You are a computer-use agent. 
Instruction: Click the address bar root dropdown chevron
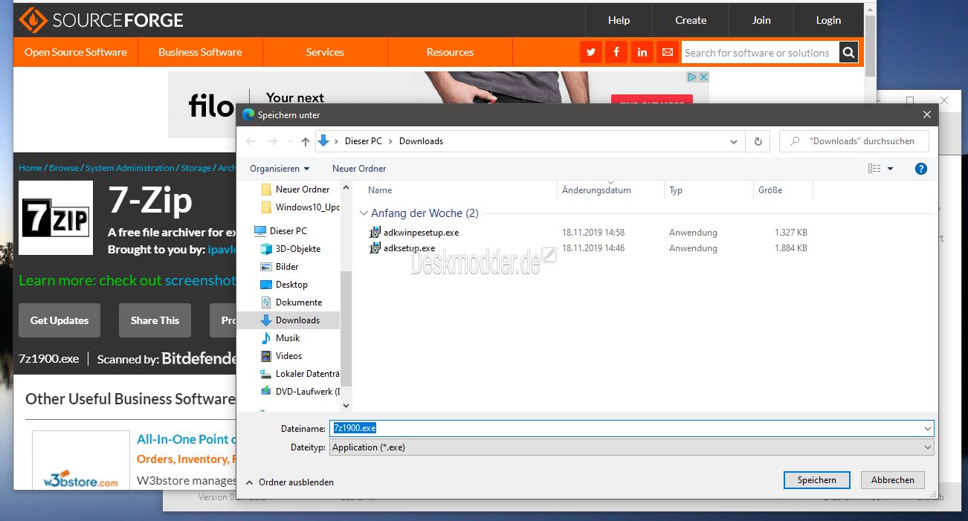click(337, 141)
